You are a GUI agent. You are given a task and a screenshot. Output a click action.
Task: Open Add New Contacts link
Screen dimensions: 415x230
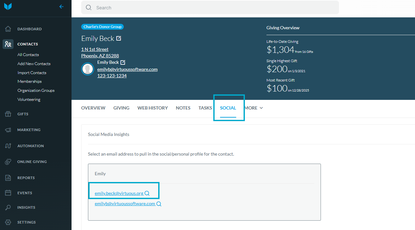point(34,64)
